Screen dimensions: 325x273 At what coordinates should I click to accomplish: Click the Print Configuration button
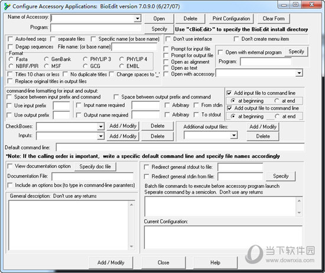[231, 19]
